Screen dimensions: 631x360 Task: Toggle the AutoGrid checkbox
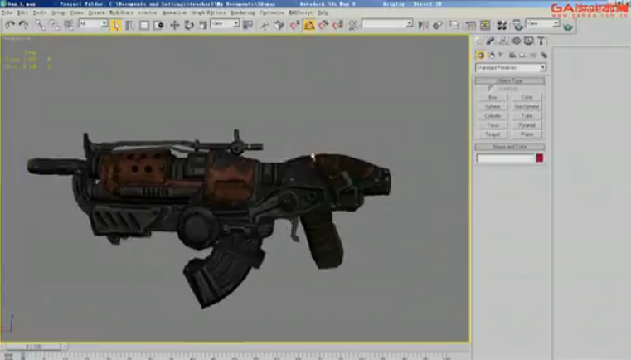491,88
